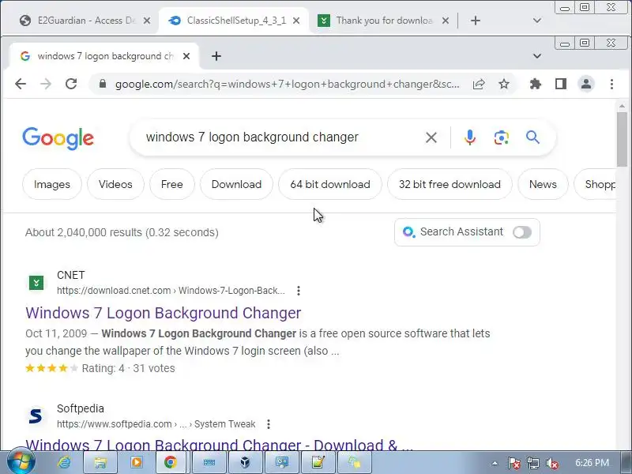Apply the 32 bit free download chip
The image size is (632, 474).
[450, 184]
